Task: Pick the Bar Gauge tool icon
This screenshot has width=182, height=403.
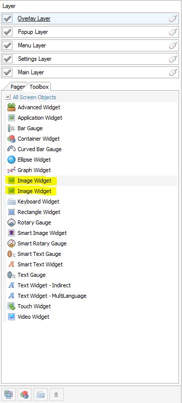Action: point(11,128)
